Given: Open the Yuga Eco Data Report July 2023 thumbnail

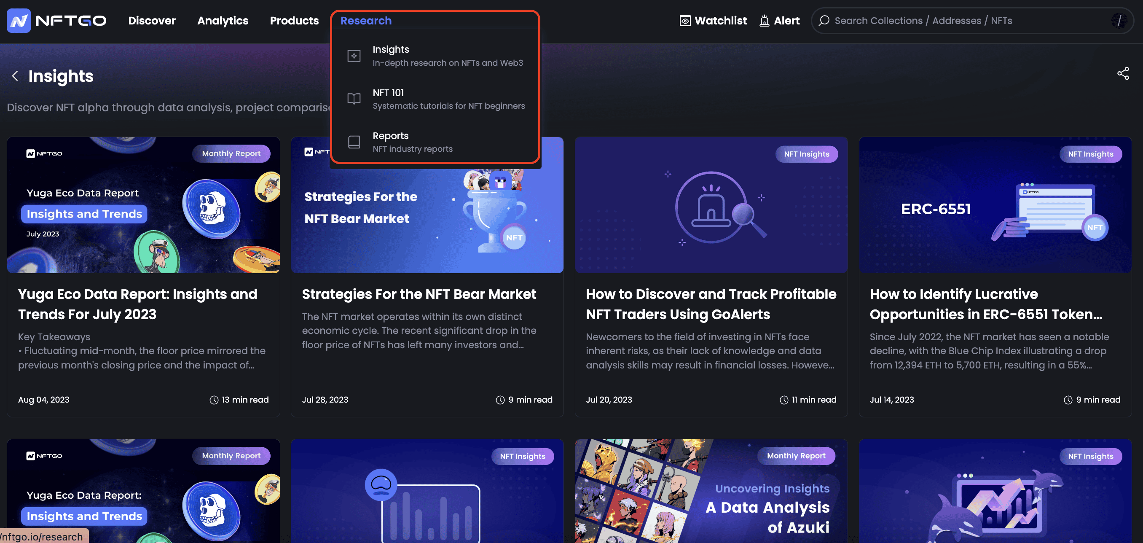Looking at the screenshot, I should (143, 205).
